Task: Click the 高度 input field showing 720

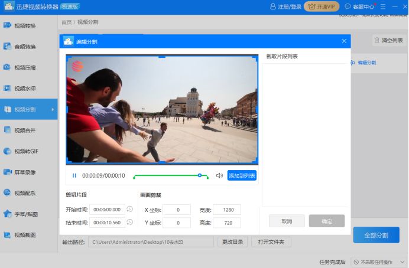Action: tap(227, 223)
